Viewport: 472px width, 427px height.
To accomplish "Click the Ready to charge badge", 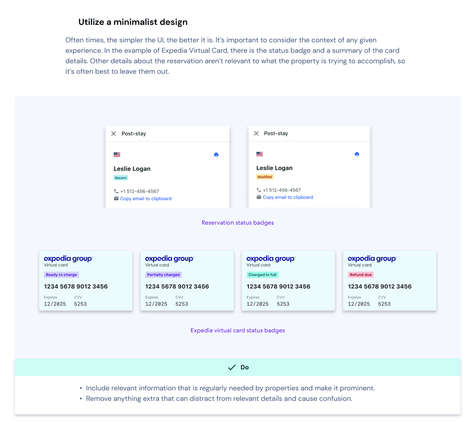I will click(61, 275).
